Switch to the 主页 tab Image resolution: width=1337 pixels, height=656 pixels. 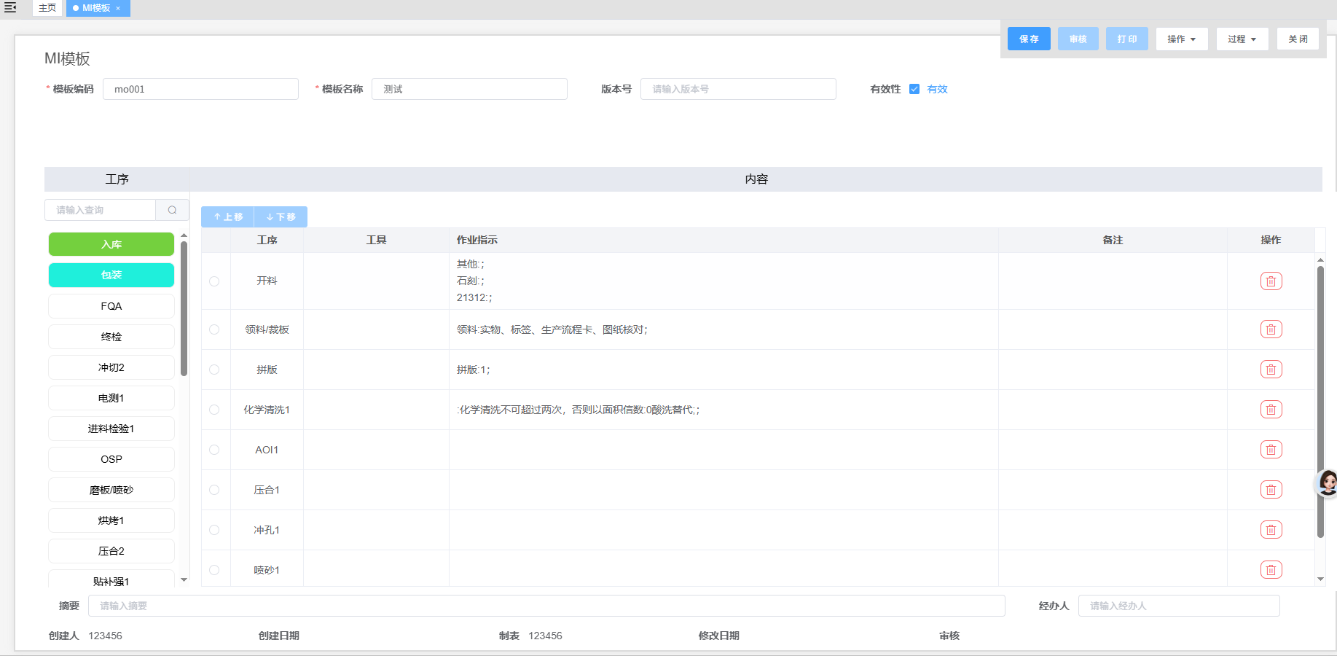(x=47, y=8)
